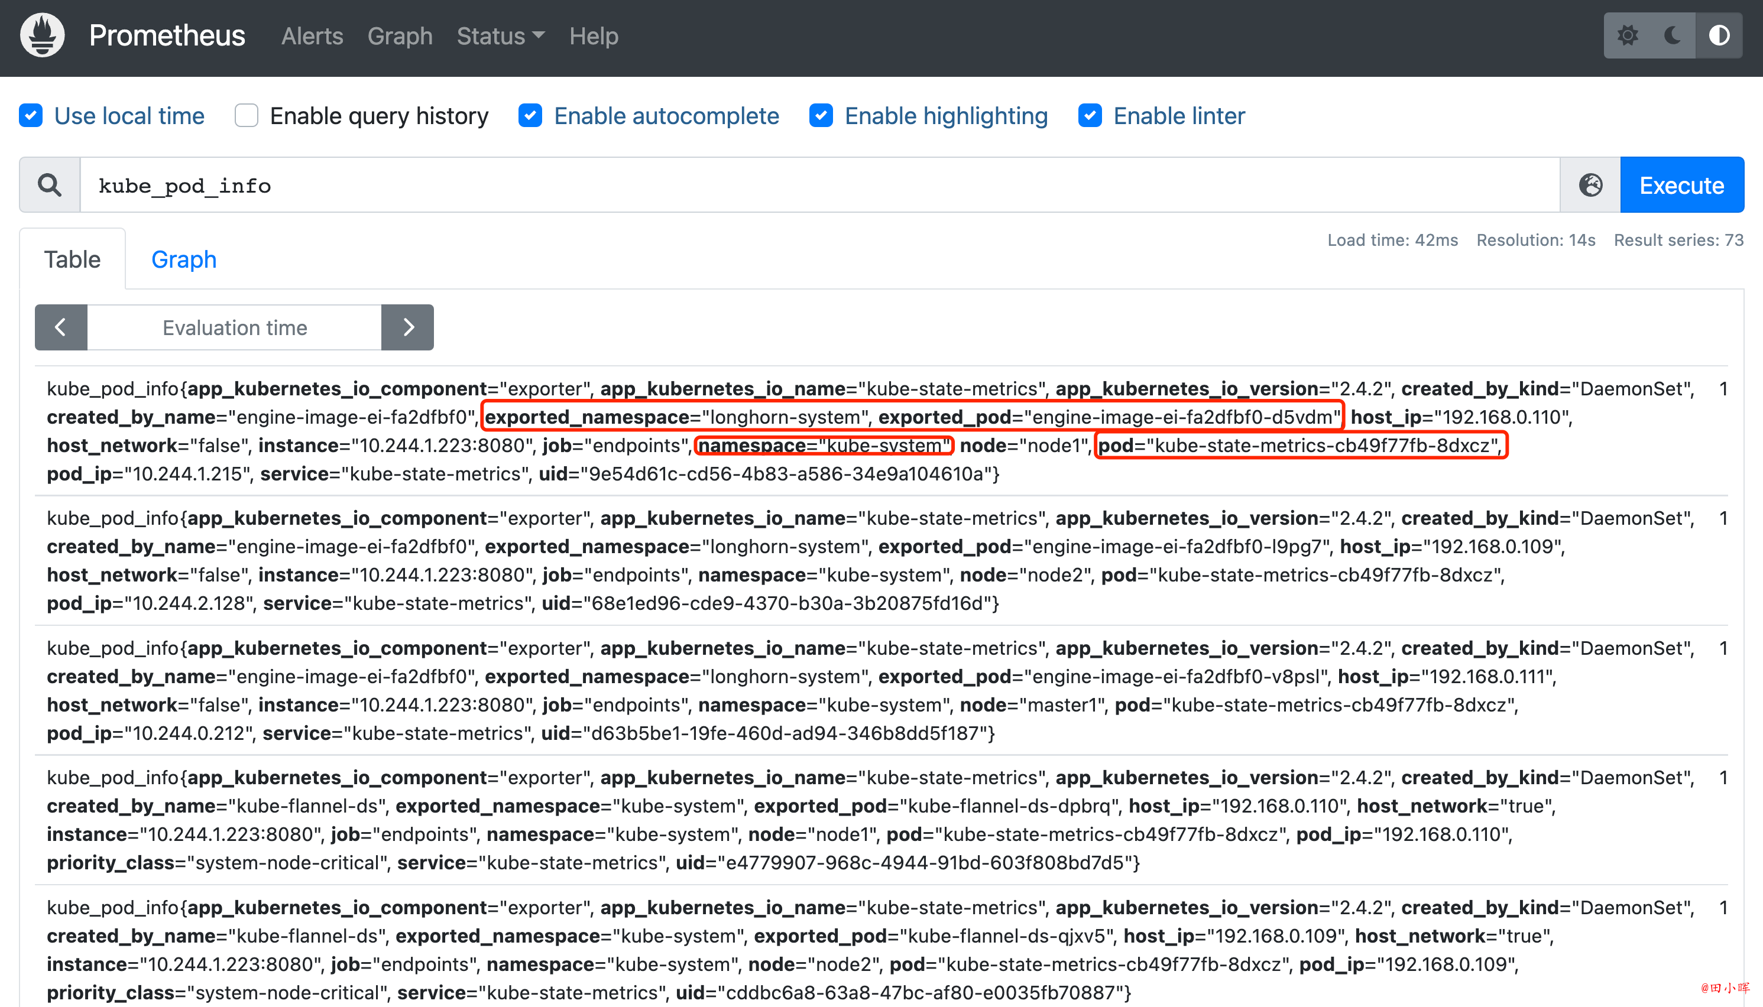Toggle the Enable linter checkbox

[x=1090, y=115]
